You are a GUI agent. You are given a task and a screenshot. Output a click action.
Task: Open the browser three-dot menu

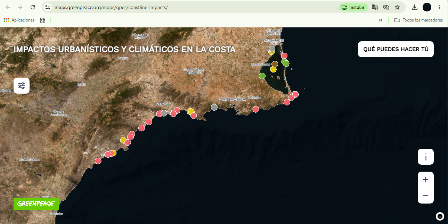[440, 7]
